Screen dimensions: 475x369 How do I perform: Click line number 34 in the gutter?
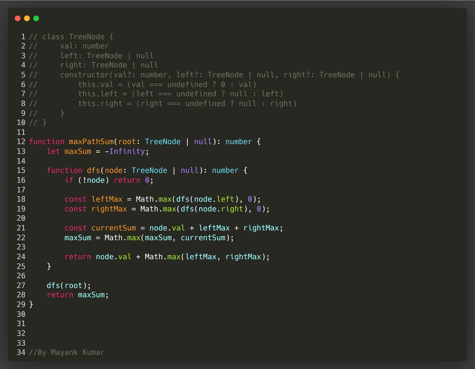tap(21, 352)
